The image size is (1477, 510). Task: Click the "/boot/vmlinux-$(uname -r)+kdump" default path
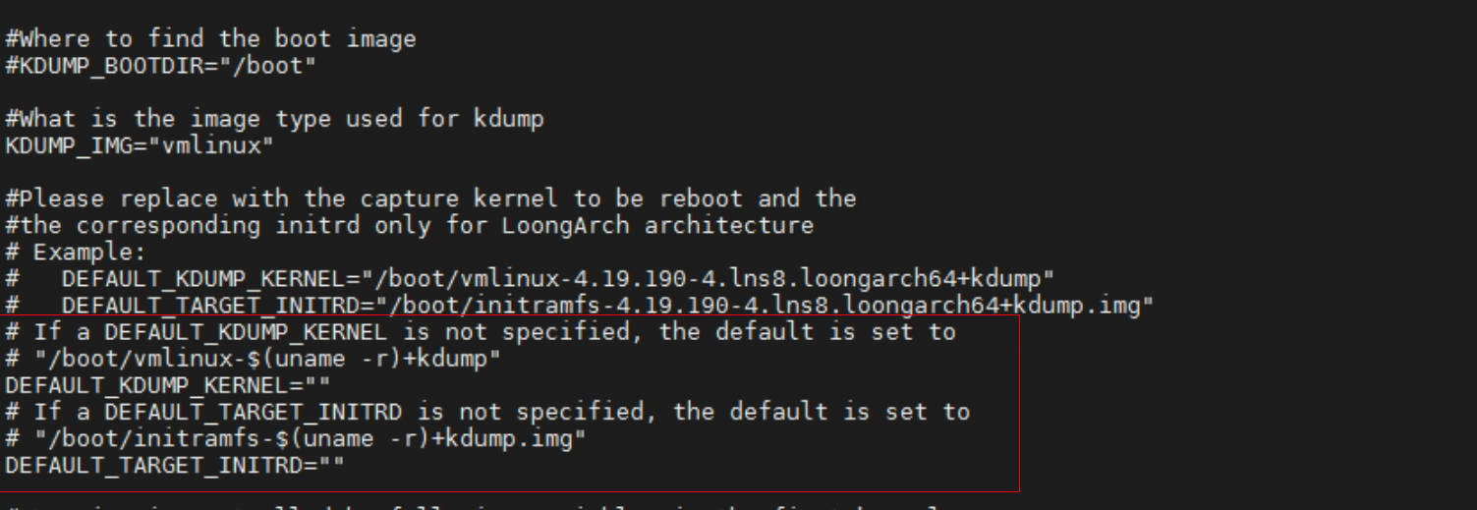(267, 359)
